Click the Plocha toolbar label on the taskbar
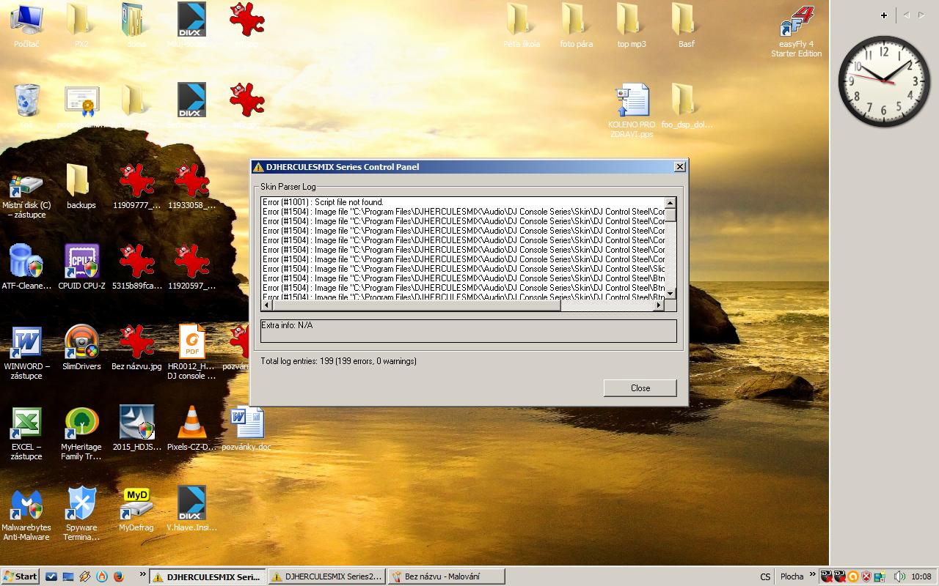This screenshot has height=586, width=939. (792, 576)
